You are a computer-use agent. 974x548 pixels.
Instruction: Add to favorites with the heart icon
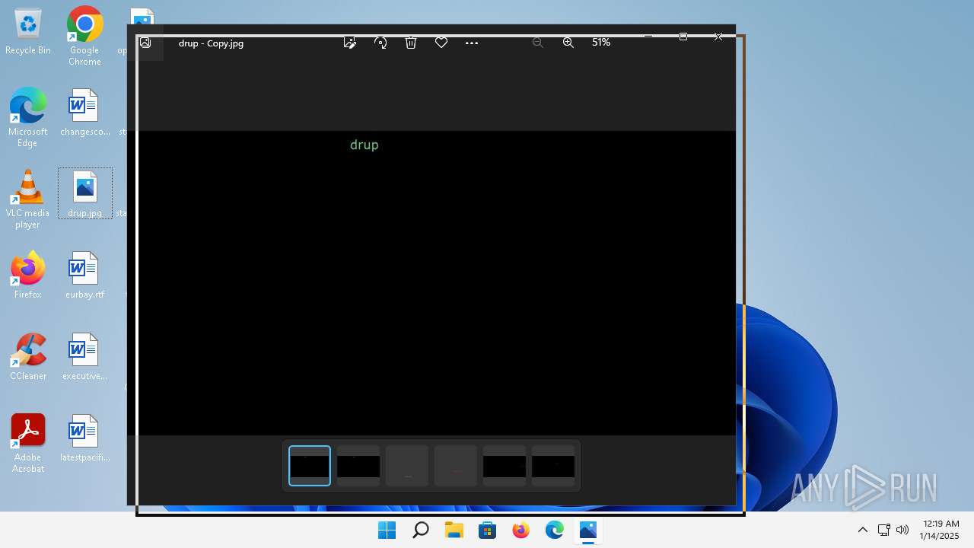click(x=441, y=43)
